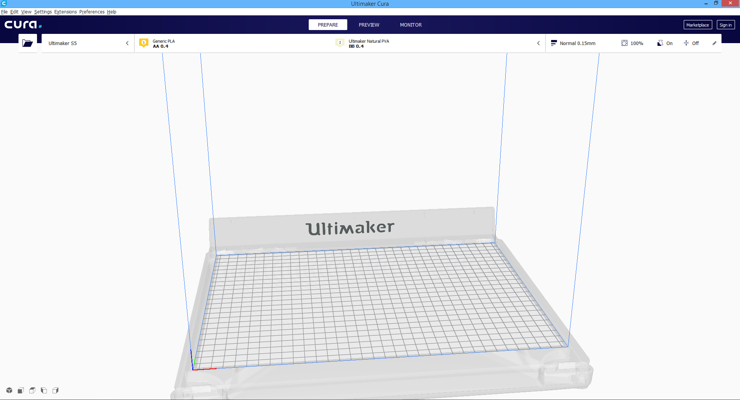The image size is (740, 400).
Task: Open the Help menu
Action: (112, 12)
